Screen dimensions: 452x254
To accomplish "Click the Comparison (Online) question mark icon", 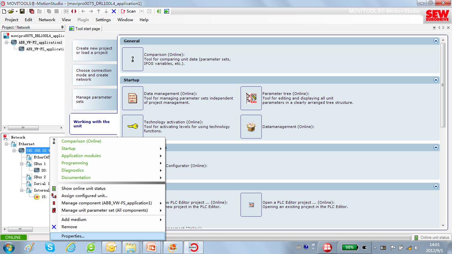I will click(133, 59).
